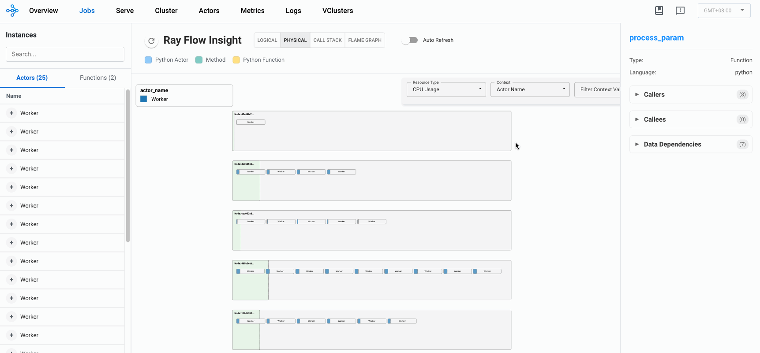
Task: Click the Ray logo icon
Action: pyautogui.click(x=12, y=11)
